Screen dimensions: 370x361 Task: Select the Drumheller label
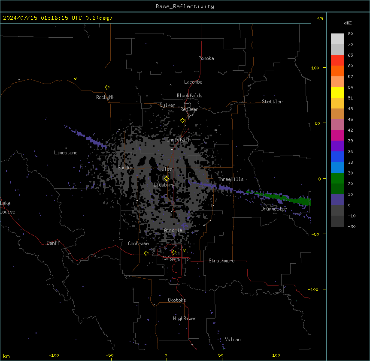click(274, 209)
